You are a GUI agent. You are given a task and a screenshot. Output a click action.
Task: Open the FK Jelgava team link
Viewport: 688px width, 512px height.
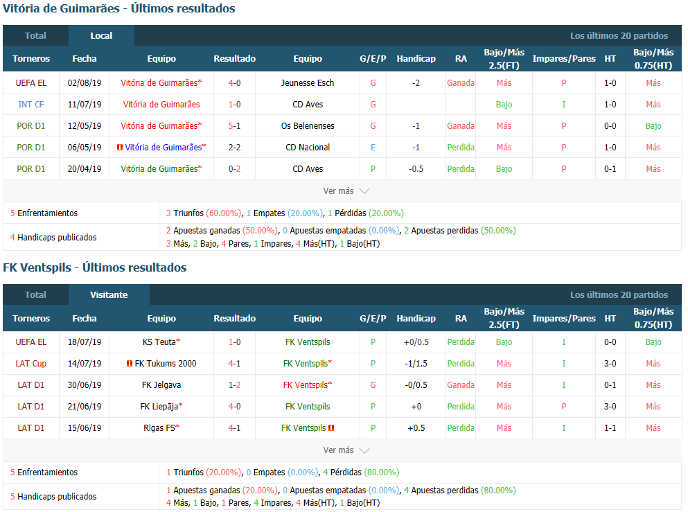tap(161, 385)
